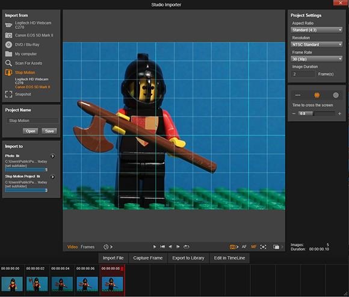Toggle the grid overlay icon

tap(317, 95)
